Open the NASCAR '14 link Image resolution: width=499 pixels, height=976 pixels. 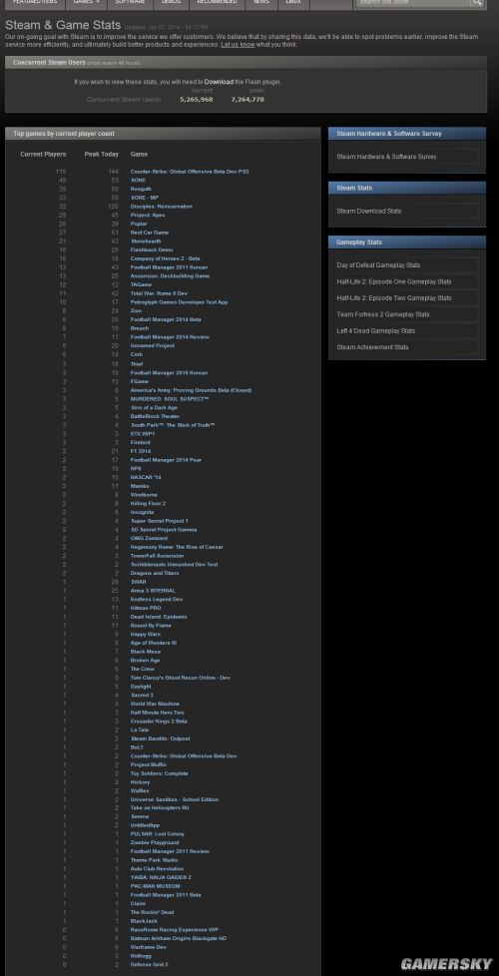click(146, 477)
